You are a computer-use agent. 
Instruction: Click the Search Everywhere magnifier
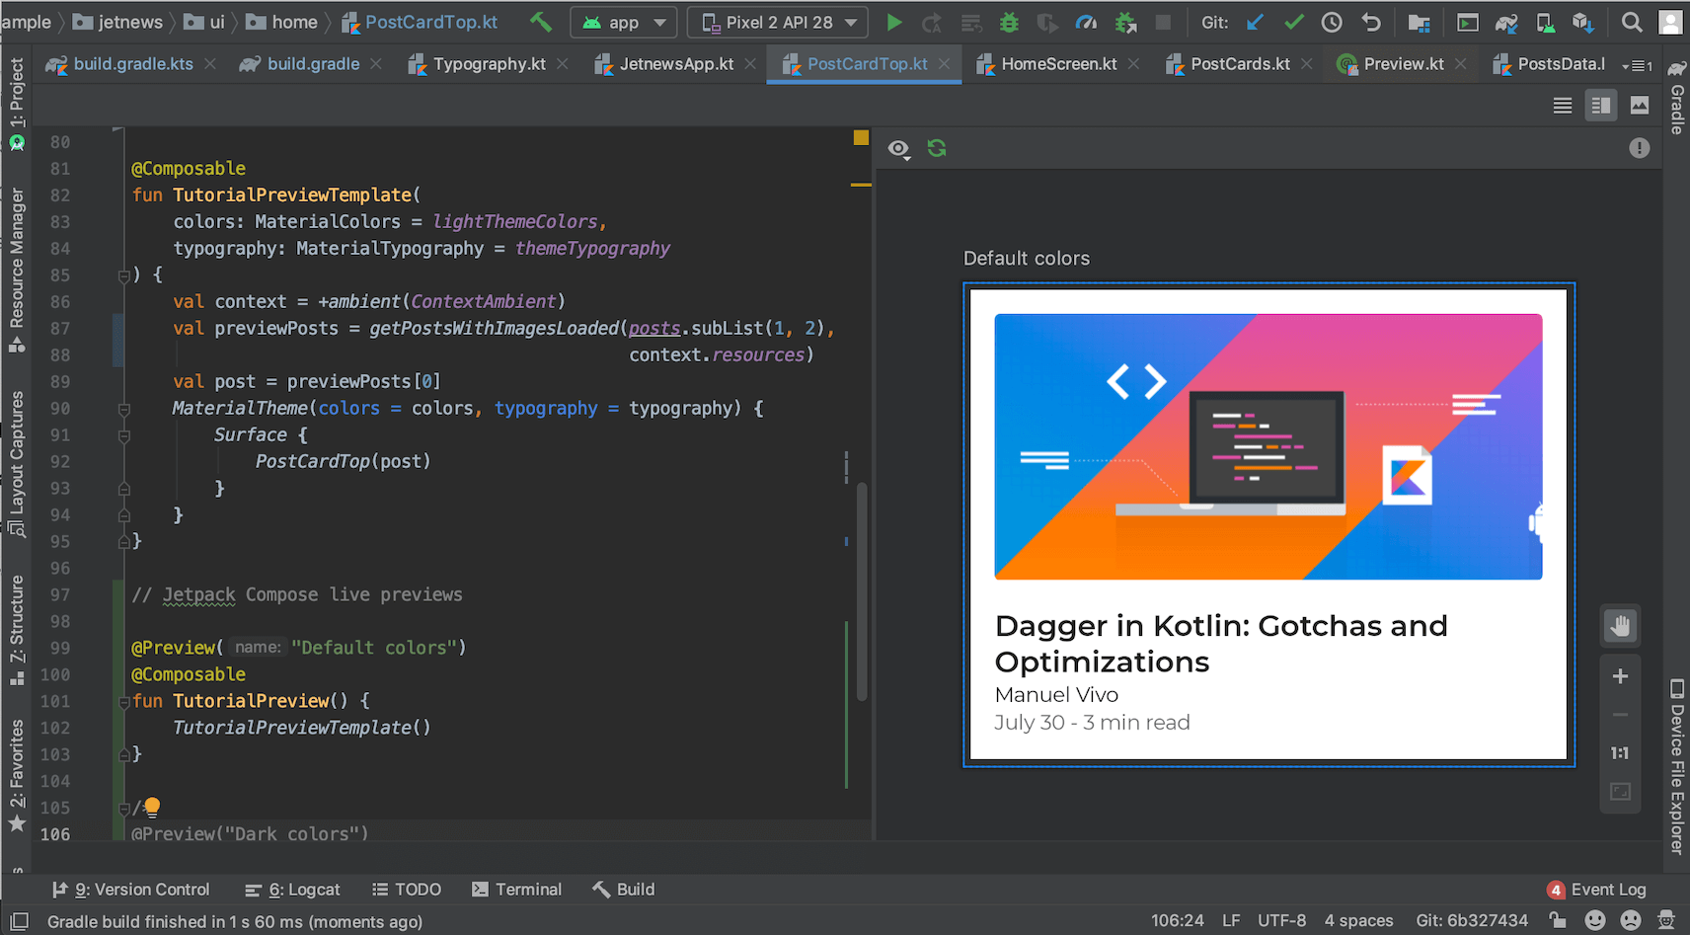(x=1632, y=22)
